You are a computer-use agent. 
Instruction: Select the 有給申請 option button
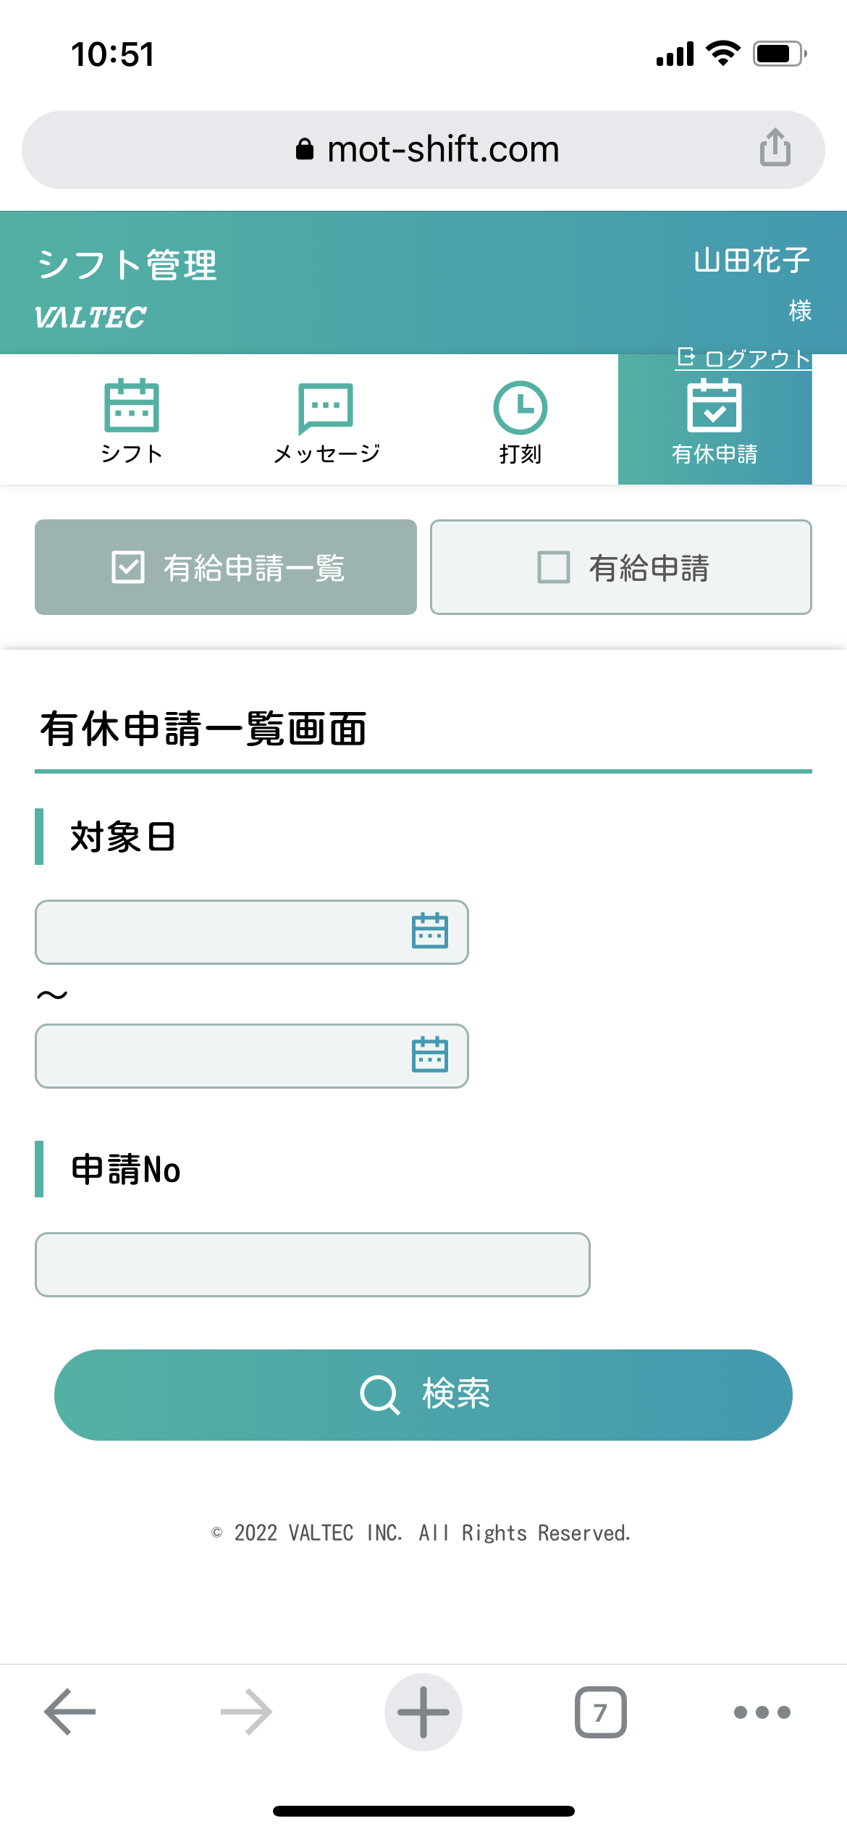click(620, 567)
